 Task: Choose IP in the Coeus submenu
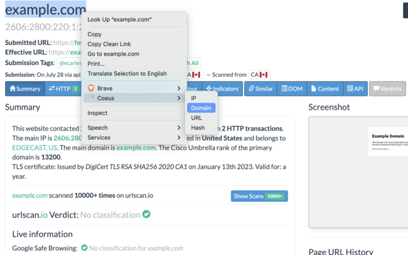[x=194, y=98]
